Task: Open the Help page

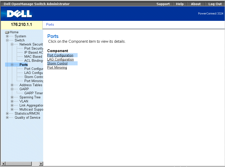Action: point(180,4)
